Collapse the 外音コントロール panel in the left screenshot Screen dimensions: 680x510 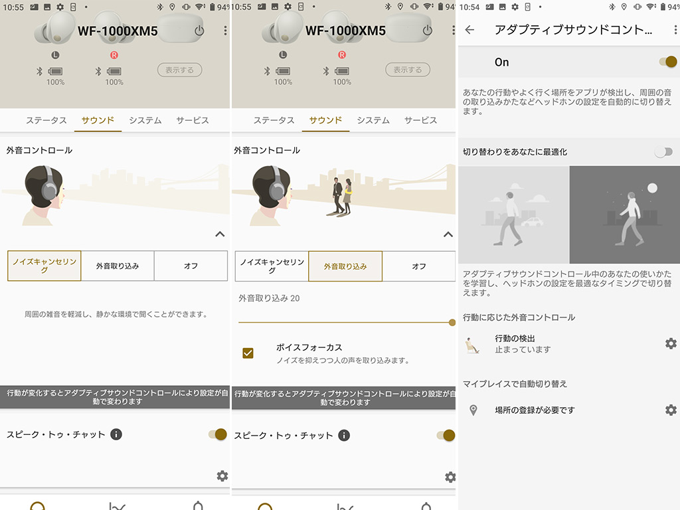220,234
